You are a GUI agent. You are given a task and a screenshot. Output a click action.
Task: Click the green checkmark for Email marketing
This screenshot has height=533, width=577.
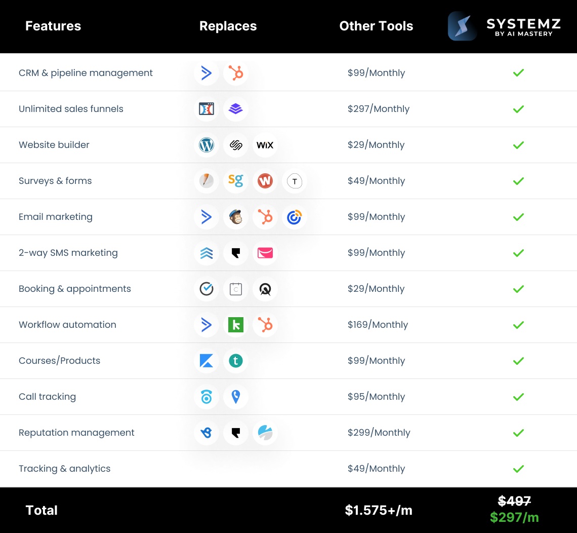(518, 217)
